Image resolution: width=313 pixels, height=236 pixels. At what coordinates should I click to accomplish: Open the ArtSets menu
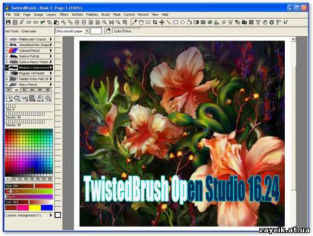coord(77,14)
